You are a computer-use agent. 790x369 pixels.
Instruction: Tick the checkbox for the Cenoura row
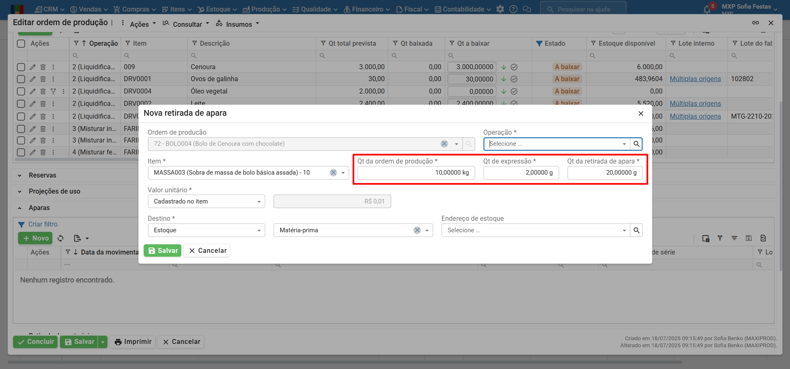[x=21, y=67]
